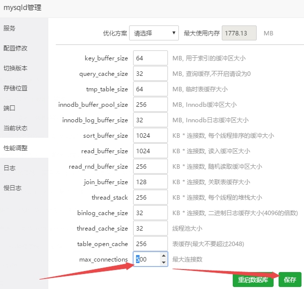The height and width of the screenshot is (289, 304).
Task: Click the 重启数据库 button
Action: pyautogui.click(x=253, y=280)
